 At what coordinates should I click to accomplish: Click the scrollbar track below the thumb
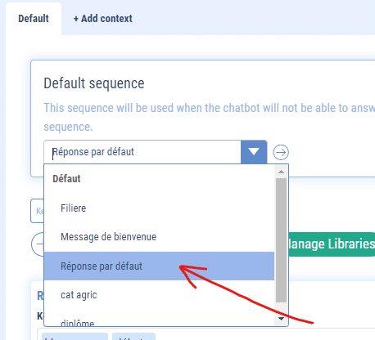point(281,308)
